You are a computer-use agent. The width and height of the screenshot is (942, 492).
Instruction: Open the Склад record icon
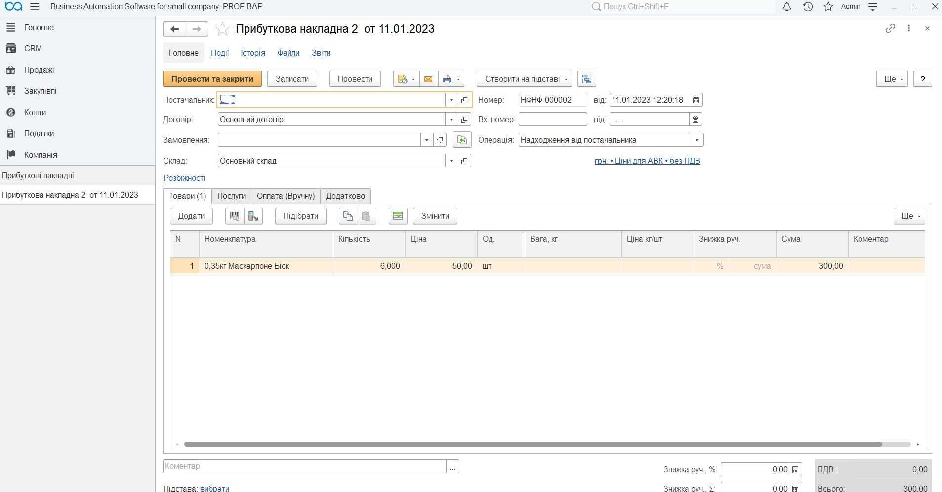click(464, 161)
